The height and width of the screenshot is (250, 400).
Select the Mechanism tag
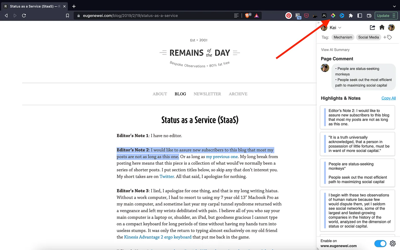pos(343,37)
